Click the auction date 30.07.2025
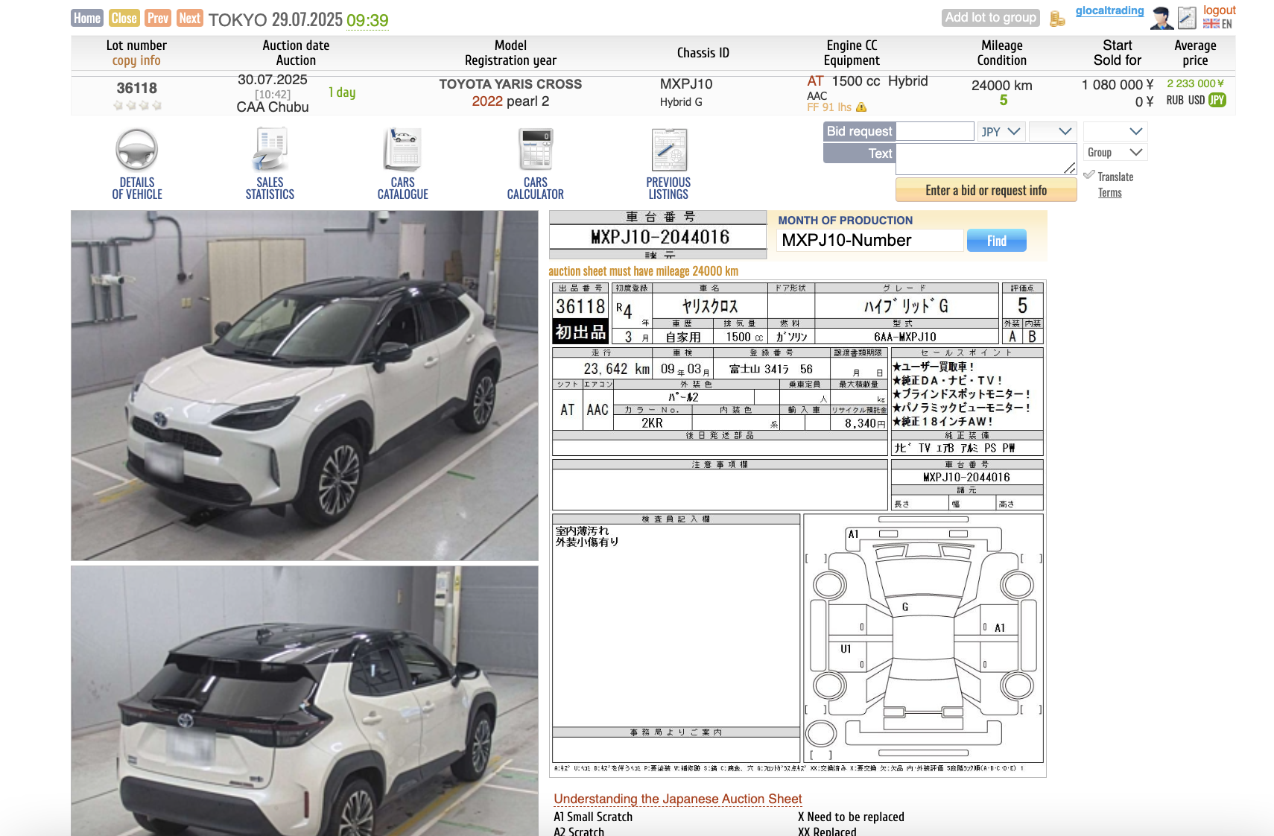Image resolution: width=1274 pixels, height=836 pixels. [273, 80]
